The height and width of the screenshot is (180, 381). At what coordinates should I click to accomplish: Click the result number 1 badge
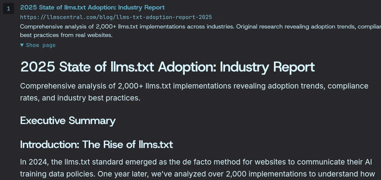(8, 9)
